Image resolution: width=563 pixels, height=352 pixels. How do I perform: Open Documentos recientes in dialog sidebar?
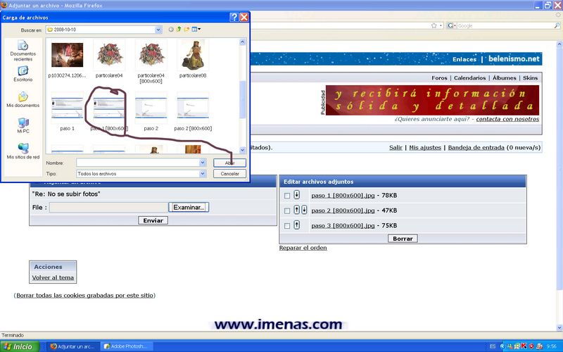pos(23,49)
